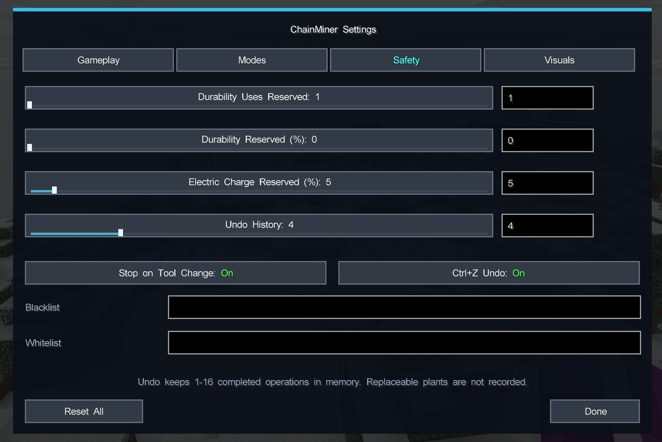
Task: Click the Blacklist text field
Action: click(405, 307)
